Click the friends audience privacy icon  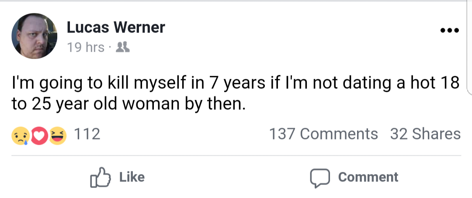click(x=122, y=47)
